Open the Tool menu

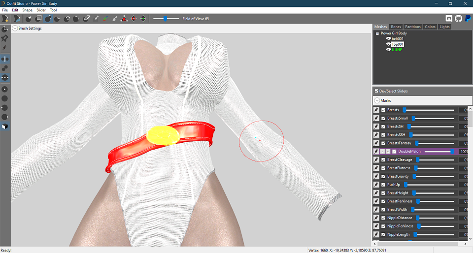(x=53, y=10)
